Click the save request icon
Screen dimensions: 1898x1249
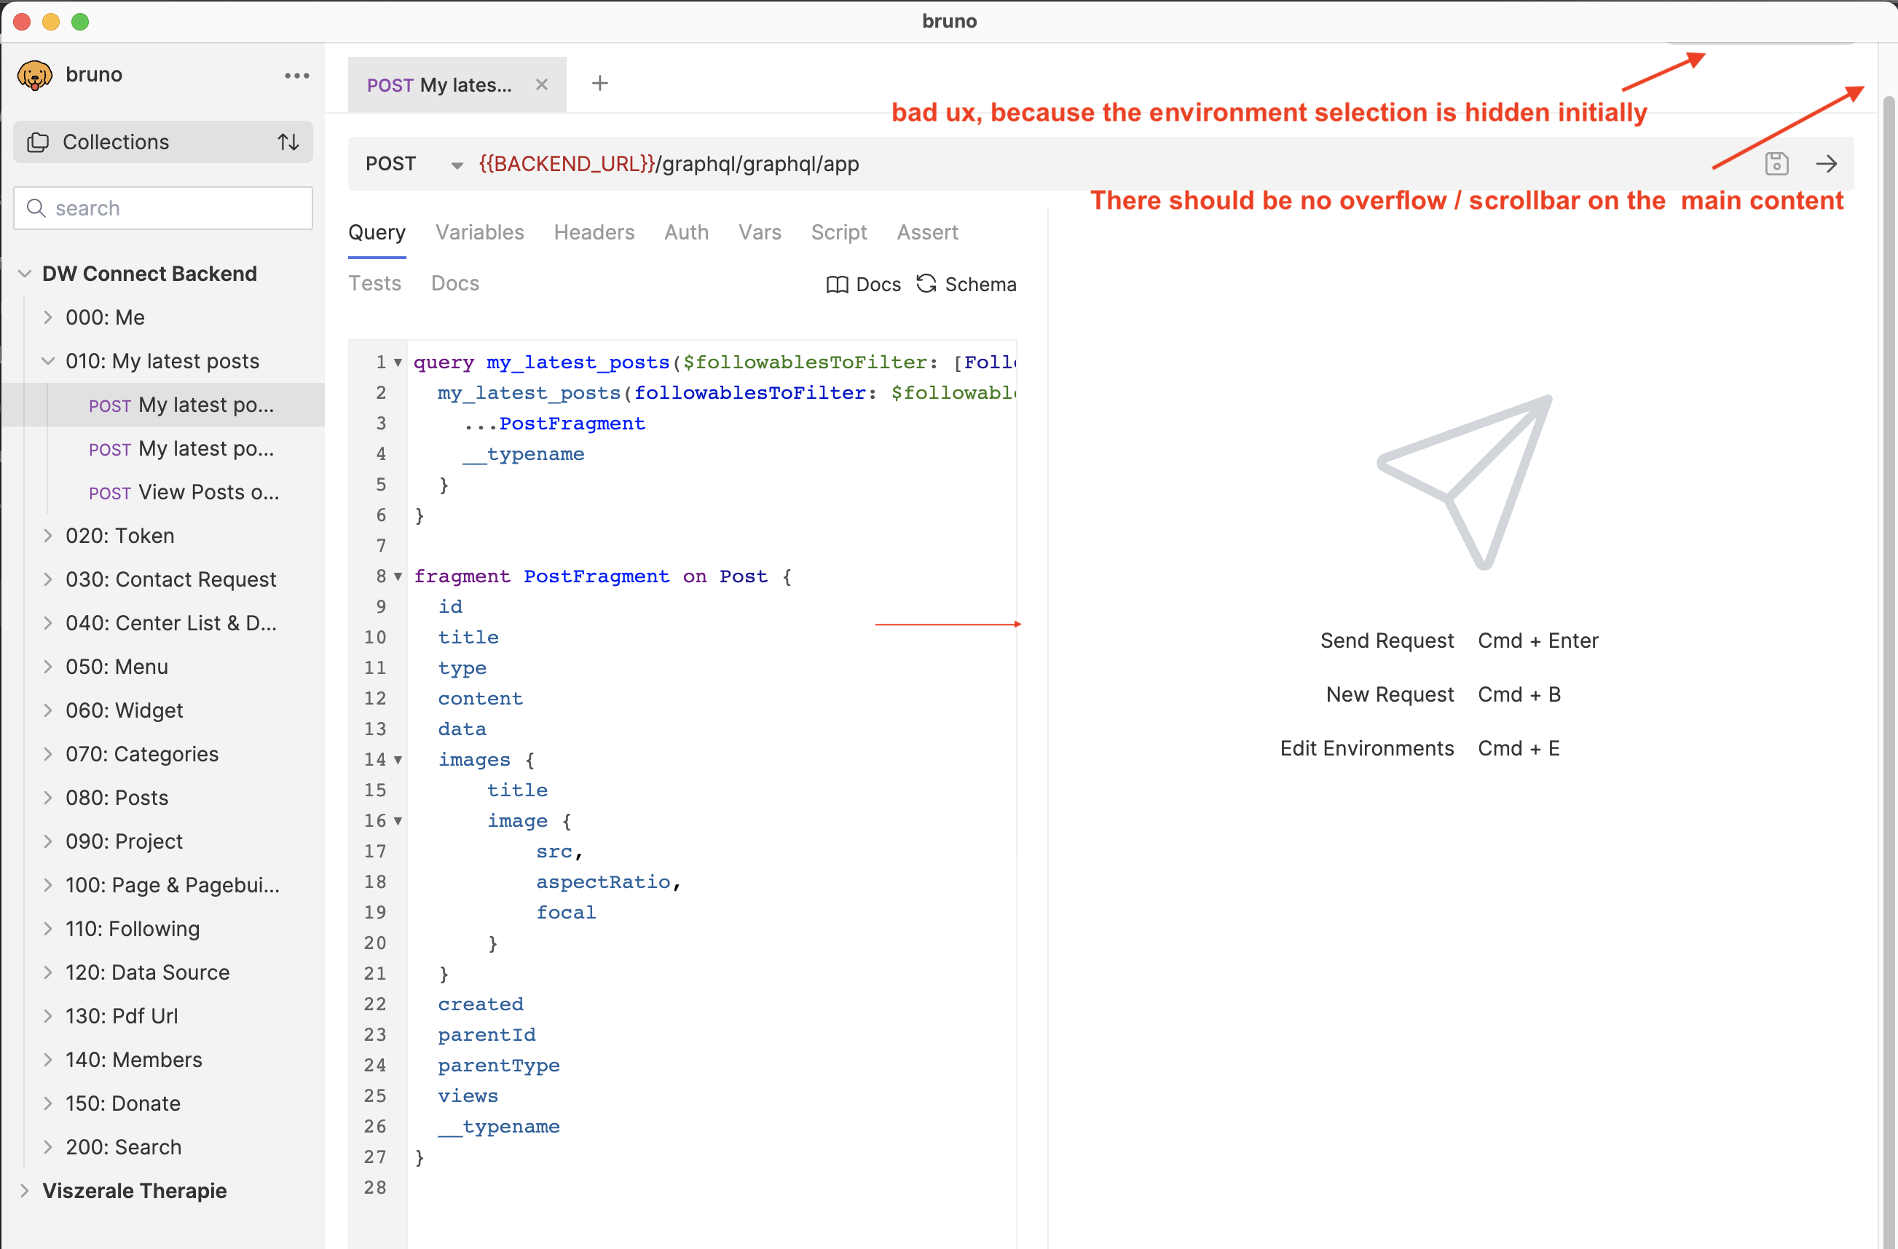pos(1777,163)
